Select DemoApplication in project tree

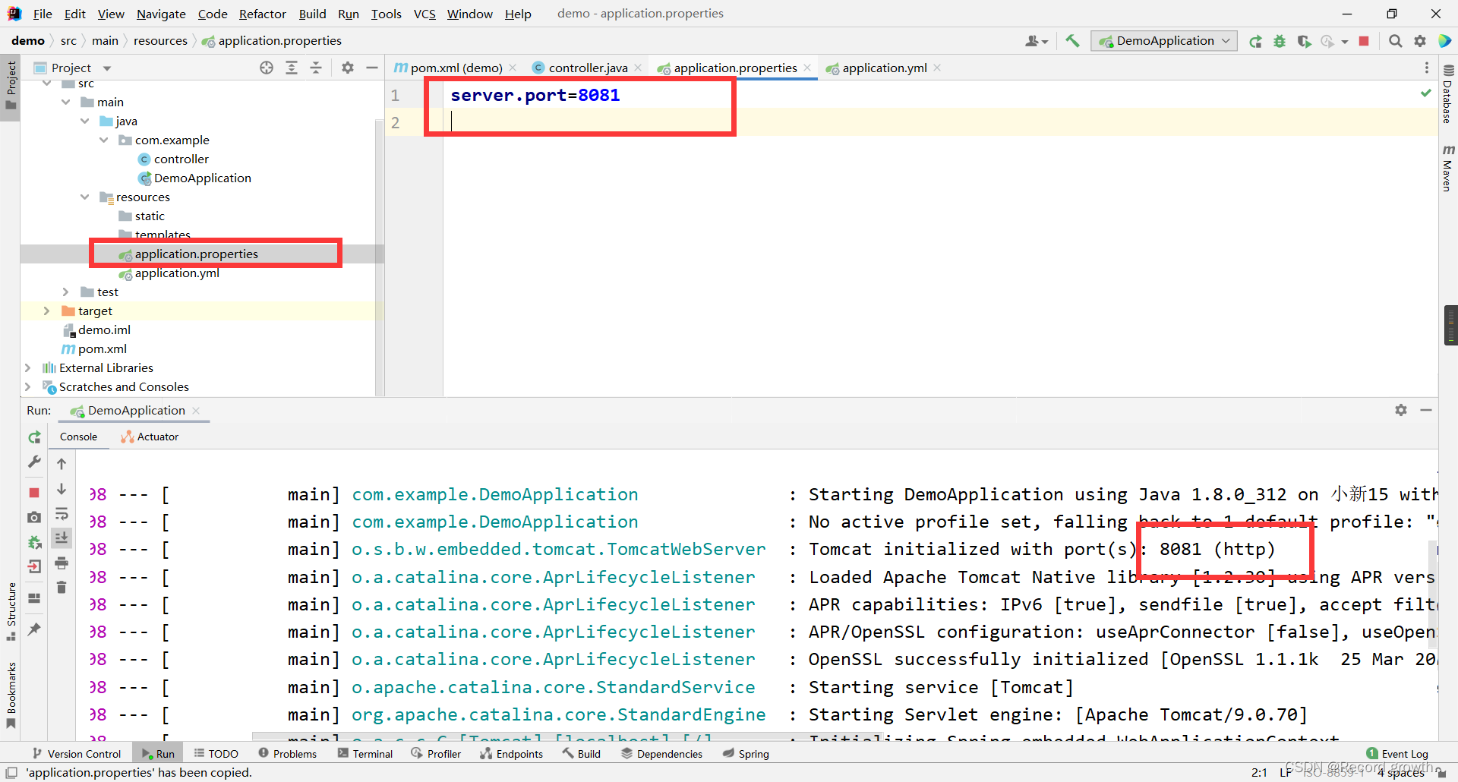[x=202, y=178]
